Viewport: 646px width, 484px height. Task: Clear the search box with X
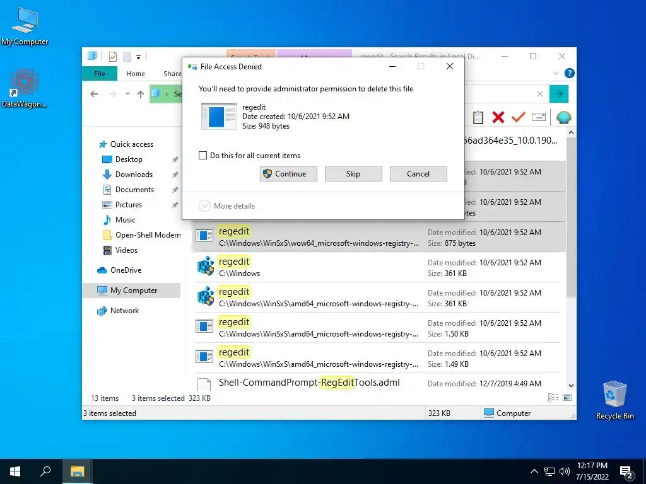pos(540,95)
